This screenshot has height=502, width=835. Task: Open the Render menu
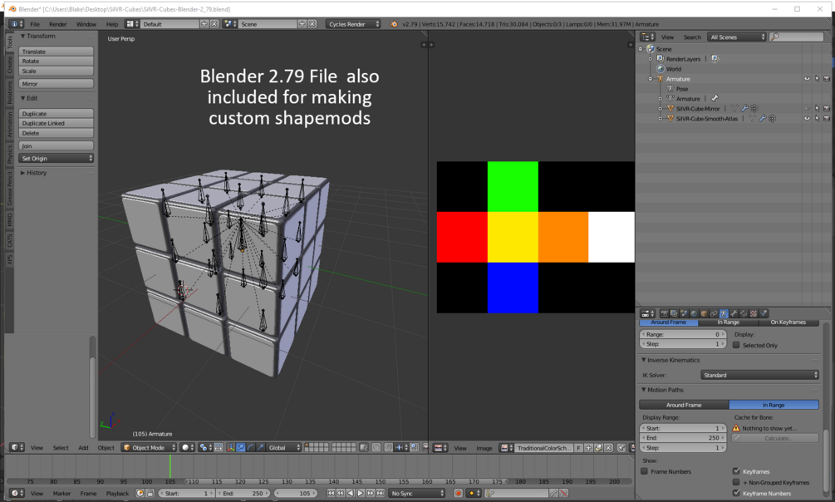(x=57, y=24)
